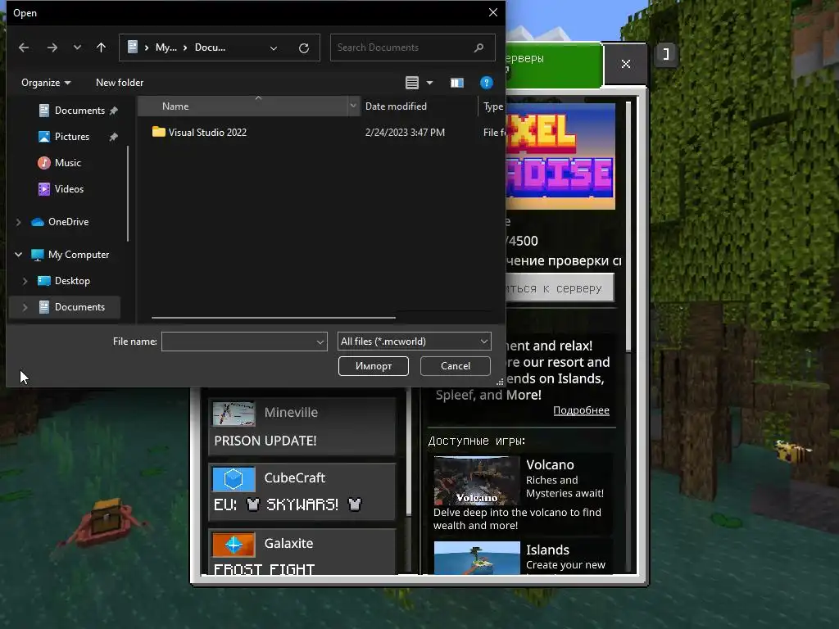Click Docu... segment in address bar

coord(210,48)
